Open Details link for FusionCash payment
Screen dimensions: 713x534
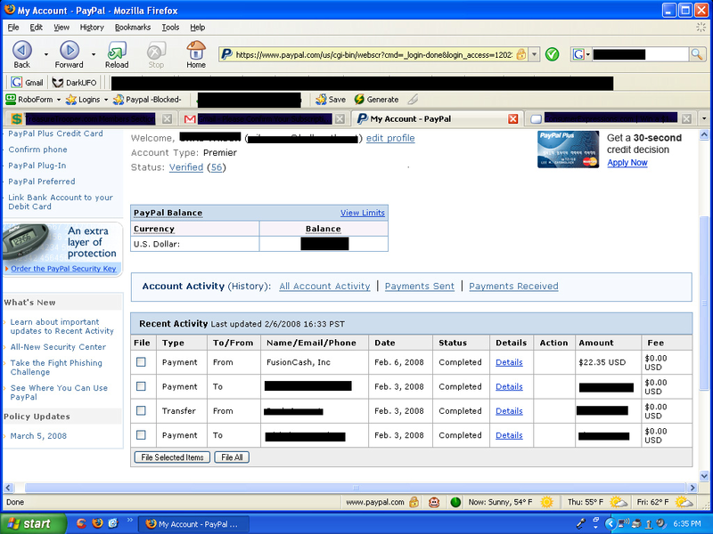pos(509,362)
